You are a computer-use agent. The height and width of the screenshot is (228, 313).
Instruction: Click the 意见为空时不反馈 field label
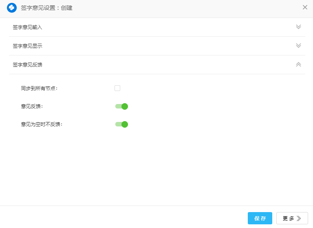[42, 124]
